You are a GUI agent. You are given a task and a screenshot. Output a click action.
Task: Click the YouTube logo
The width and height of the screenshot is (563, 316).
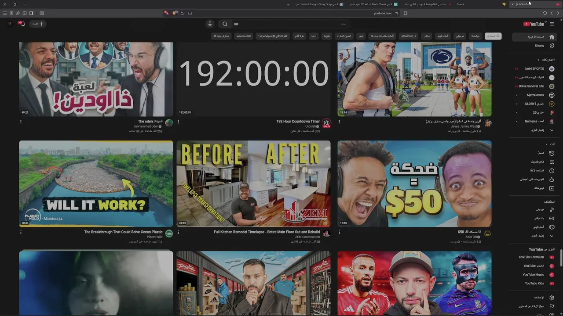point(534,24)
